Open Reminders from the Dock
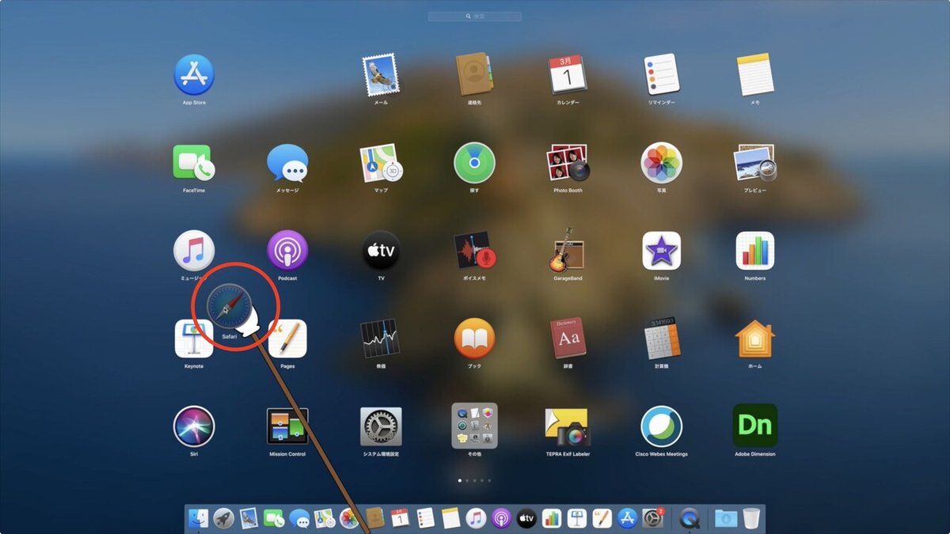 tap(425, 518)
